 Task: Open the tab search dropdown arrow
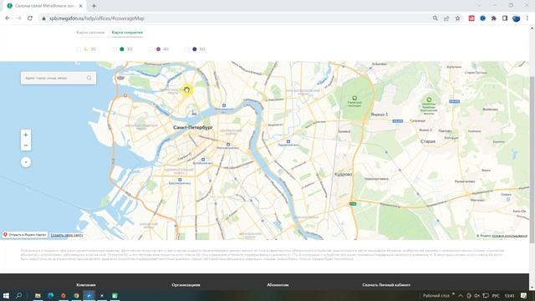click(479, 6)
